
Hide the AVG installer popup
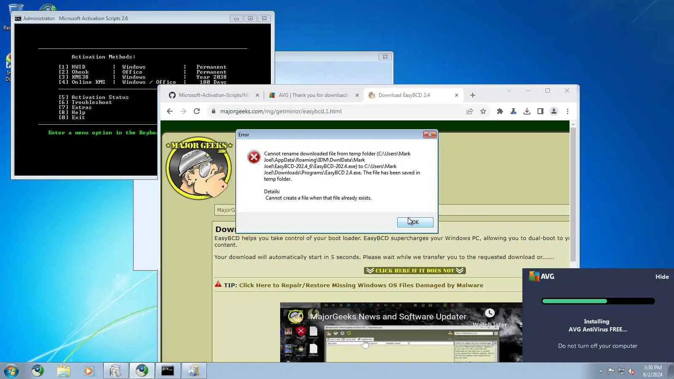pos(662,277)
